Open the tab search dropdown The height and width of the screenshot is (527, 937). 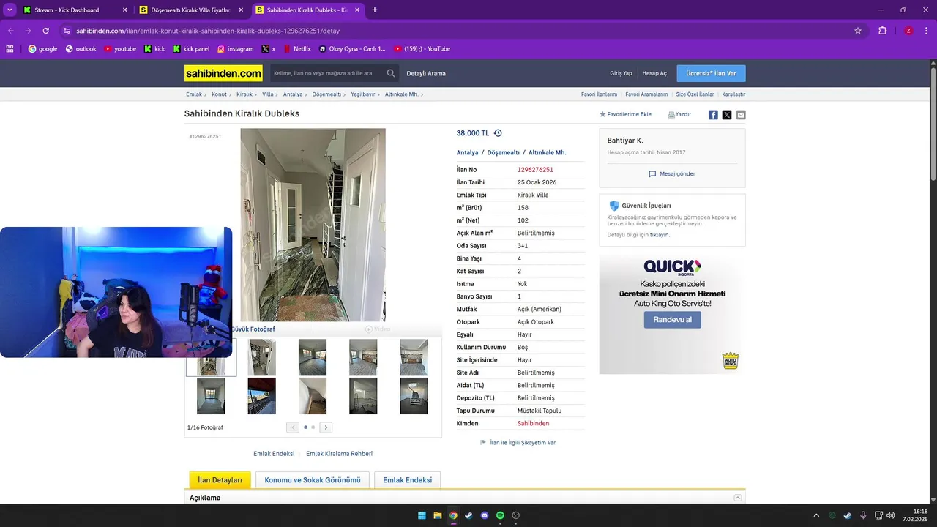pyautogui.click(x=10, y=10)
